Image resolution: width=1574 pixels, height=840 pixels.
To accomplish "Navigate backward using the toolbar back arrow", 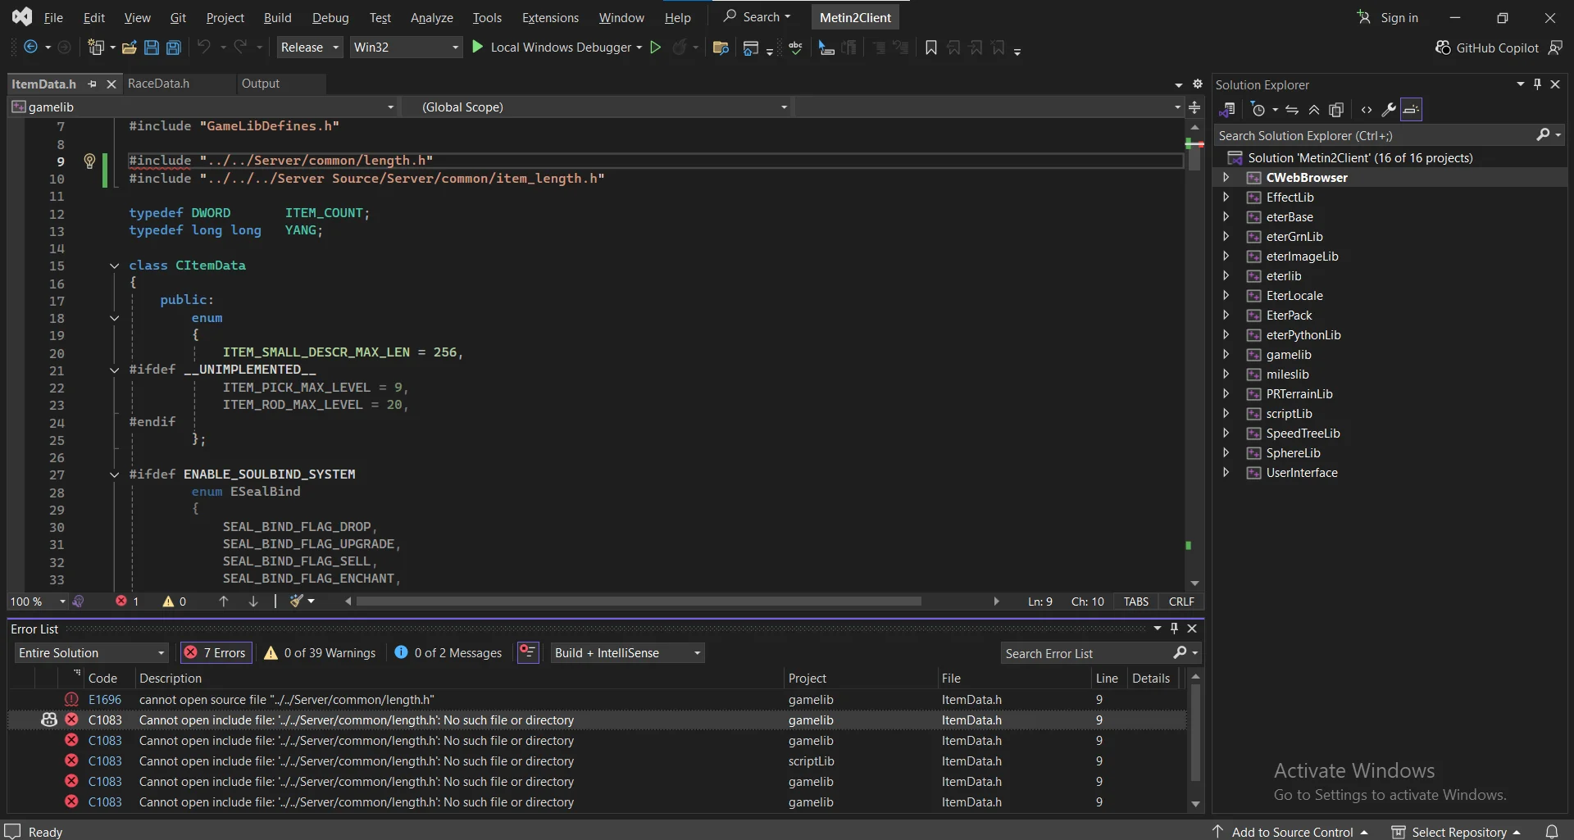I will click(30, 48).
